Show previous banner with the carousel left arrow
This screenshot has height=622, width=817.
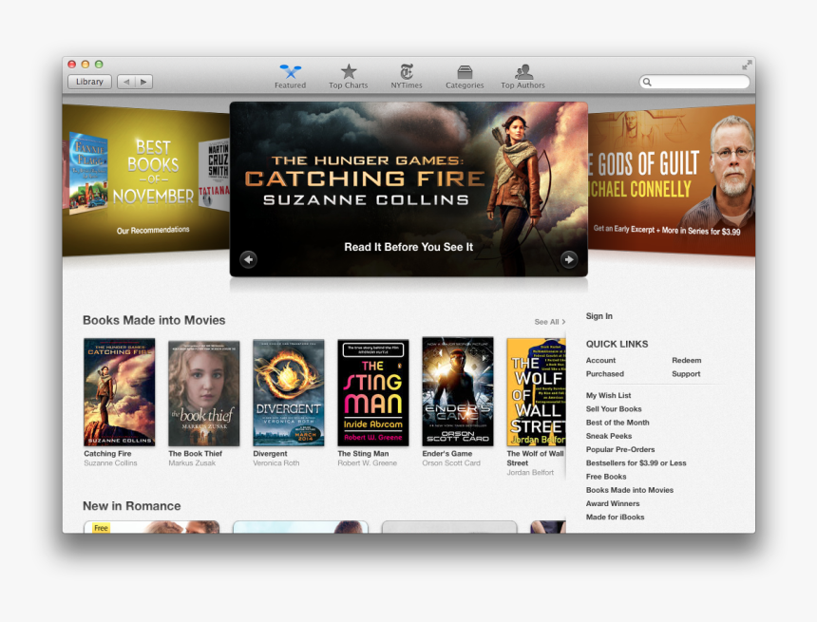[249, 259]
